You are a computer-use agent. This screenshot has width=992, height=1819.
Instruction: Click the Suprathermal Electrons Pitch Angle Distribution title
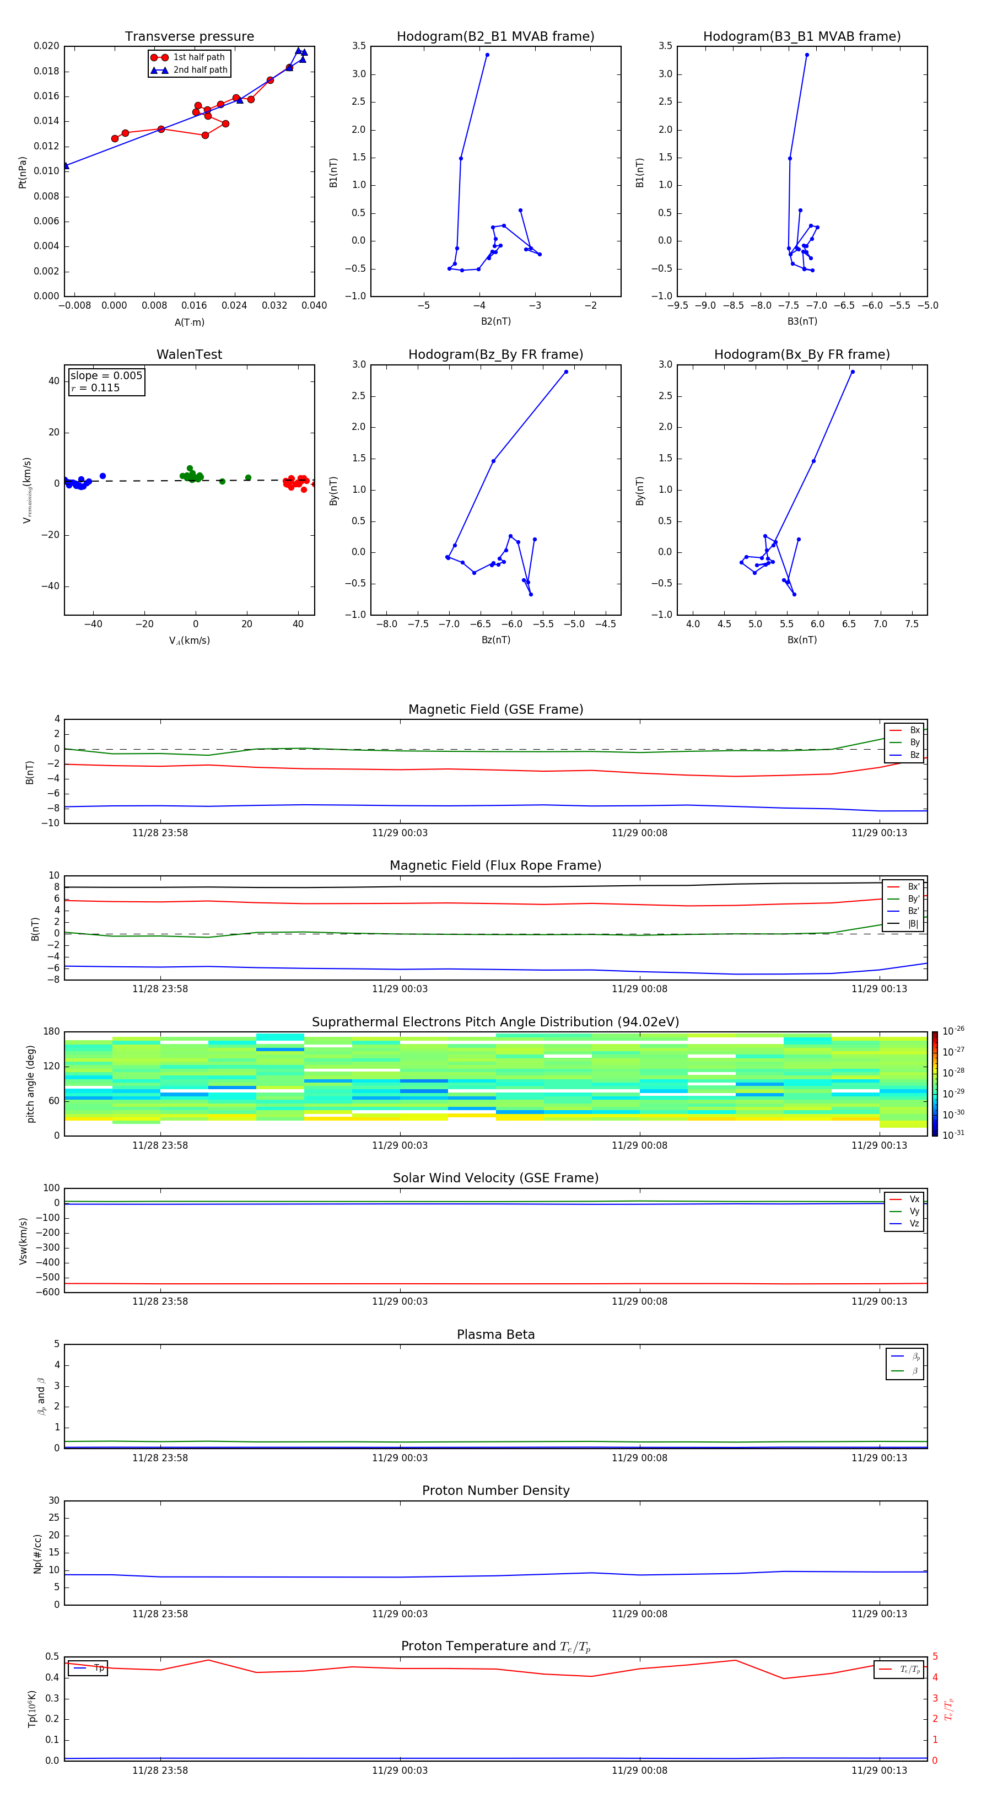pyautogui.click(x=495, y=1022)
